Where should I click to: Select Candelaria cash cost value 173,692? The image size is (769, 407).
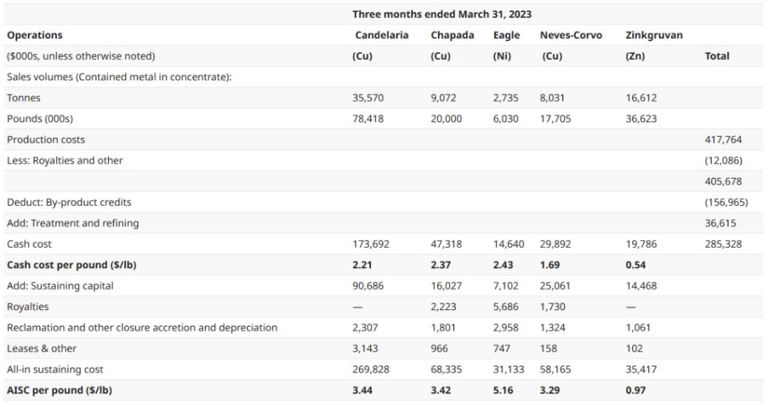click(371, 244)
